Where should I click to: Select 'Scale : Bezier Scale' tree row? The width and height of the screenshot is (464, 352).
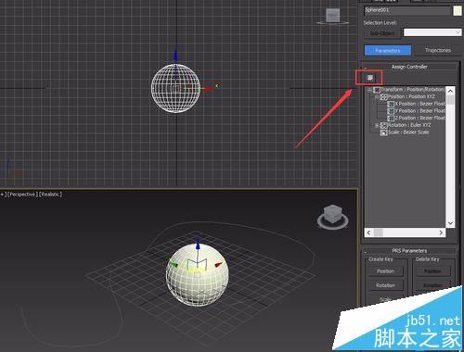pyautogui.click(x=405, y=132)
